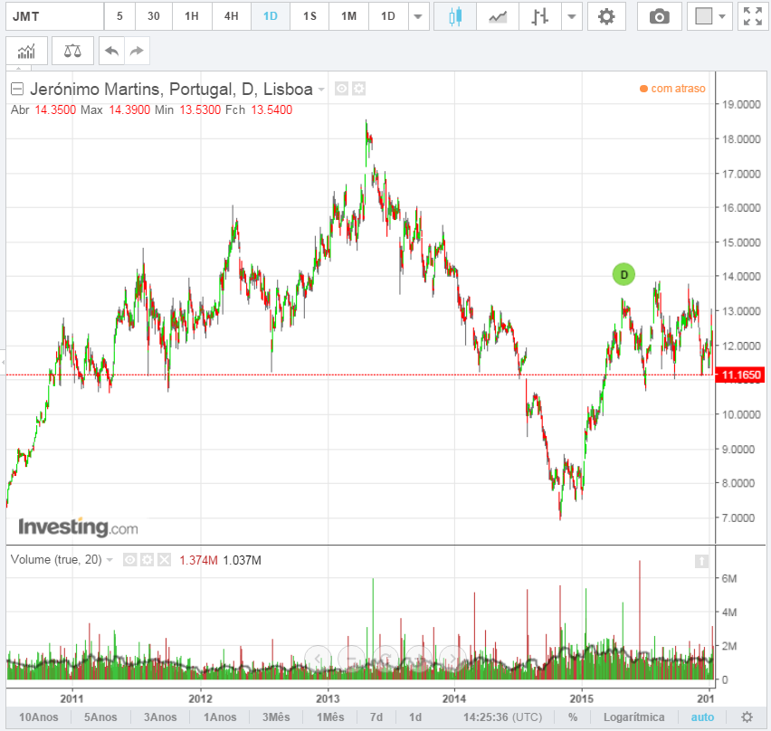Select the active 1D interval

pos(271,16)
